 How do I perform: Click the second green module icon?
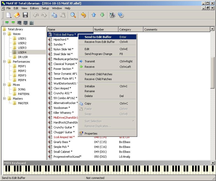[x=13, y=23]
